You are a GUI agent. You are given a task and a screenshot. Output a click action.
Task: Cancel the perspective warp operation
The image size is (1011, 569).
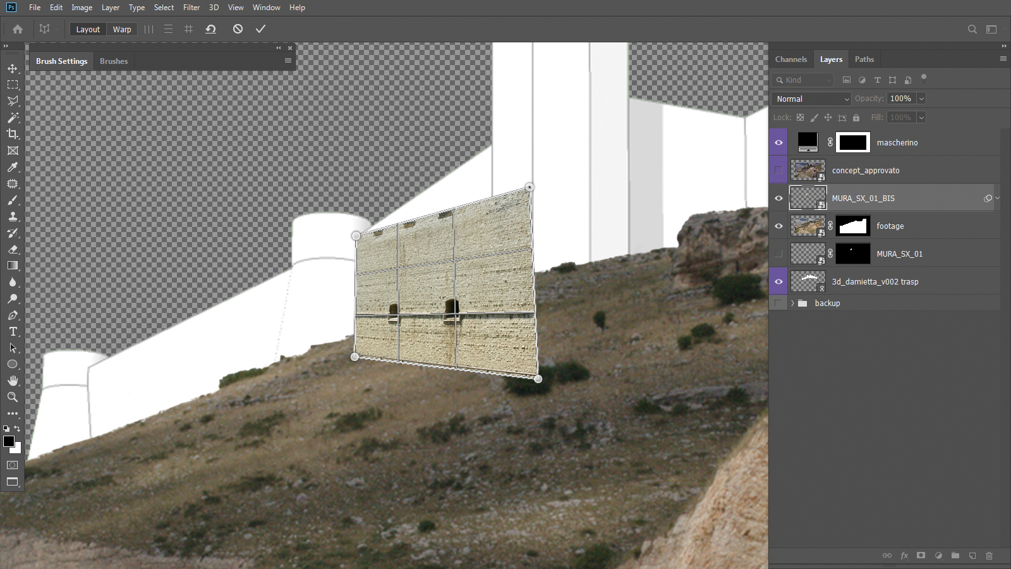[x=238, y=29]
